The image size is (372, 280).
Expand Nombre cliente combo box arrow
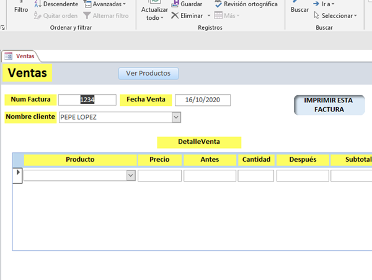(x=176, y=117)
